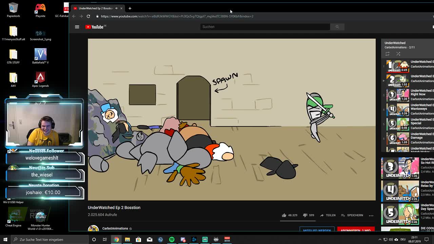Open Windows Start menu
434x244 pixels.
click(5, 240)
